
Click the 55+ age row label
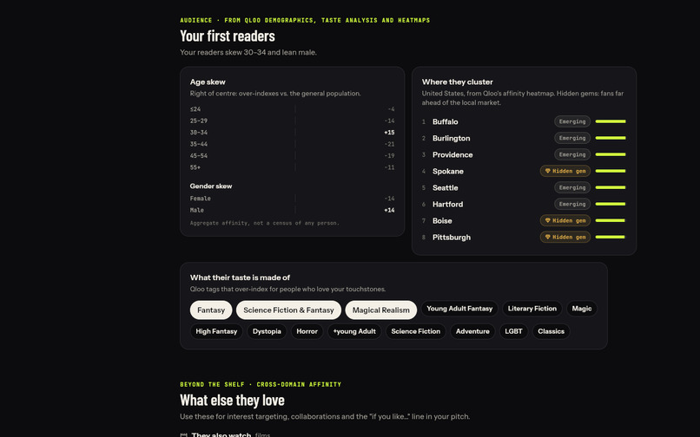195,167
